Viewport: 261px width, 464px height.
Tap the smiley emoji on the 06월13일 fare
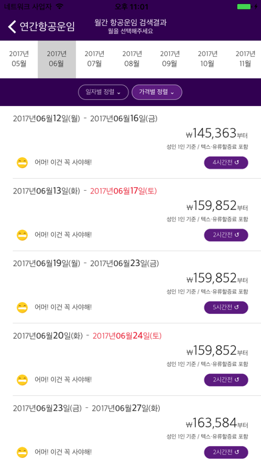click(22, 235)
